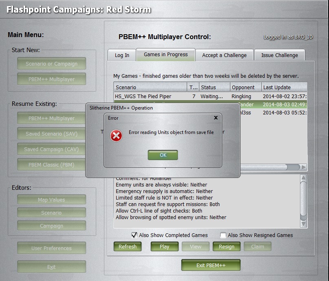
Task: Click the Play button
Action: 165,246
